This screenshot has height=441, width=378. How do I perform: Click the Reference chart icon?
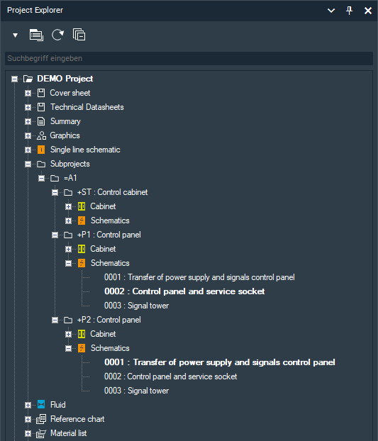(x=41, y=419)
